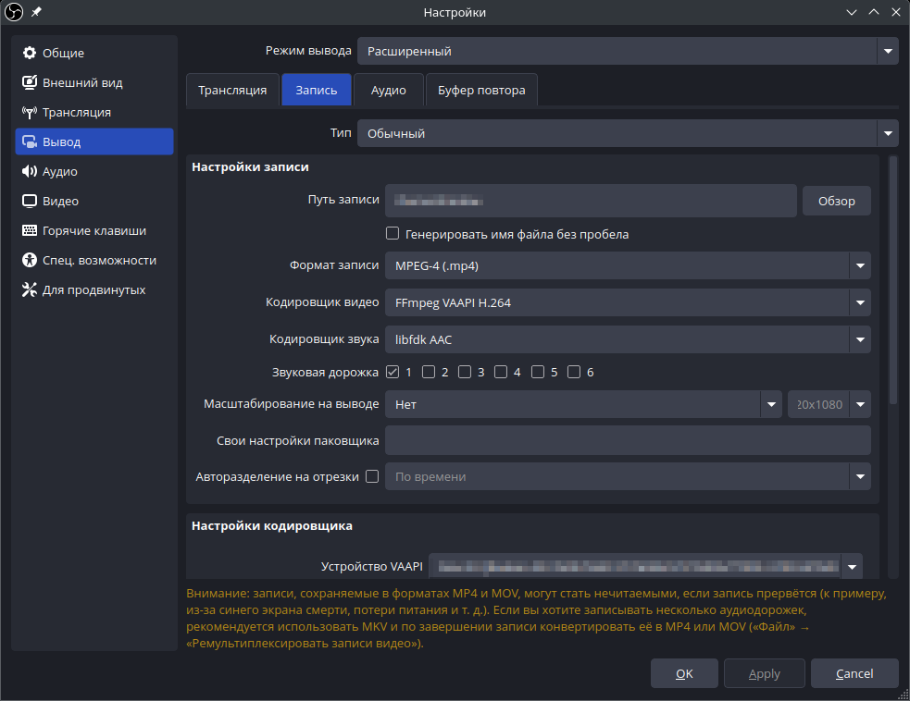
Task: Open the Режим вывода dropdown
Action: point(628,51)
